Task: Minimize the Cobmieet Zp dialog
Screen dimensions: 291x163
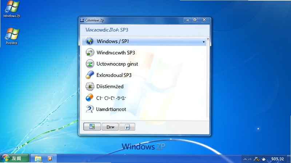Action: pyautogui.click(x=188, y=20)
